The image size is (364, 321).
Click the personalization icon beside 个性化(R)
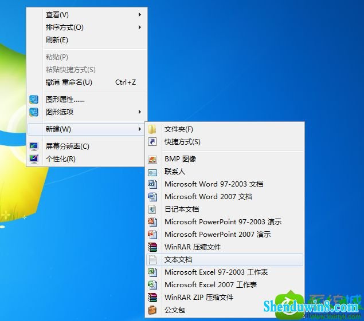pyautogui.click(x=34, y=158)
